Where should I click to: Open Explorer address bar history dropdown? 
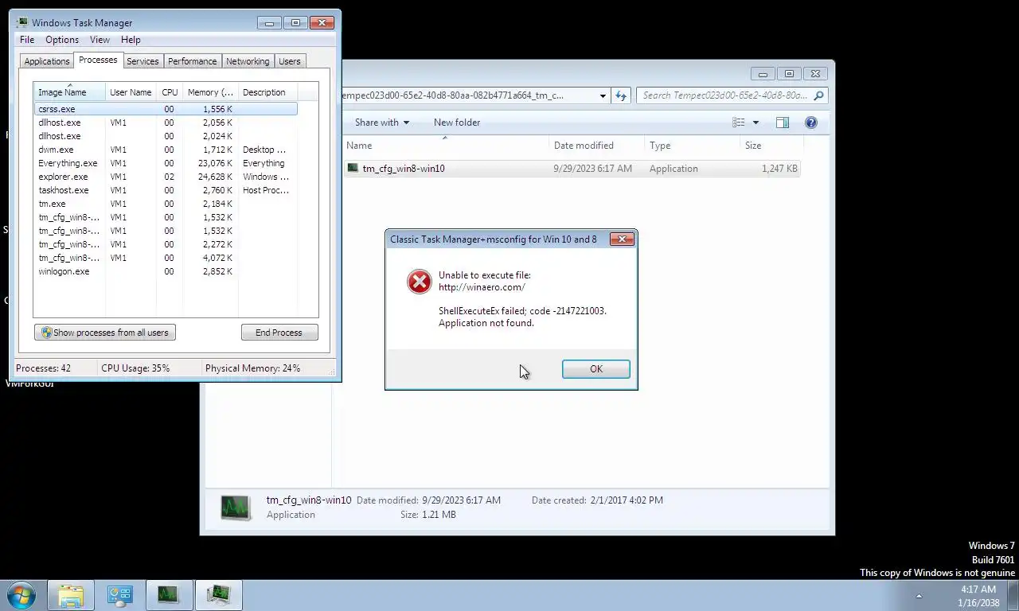[603, 95]
